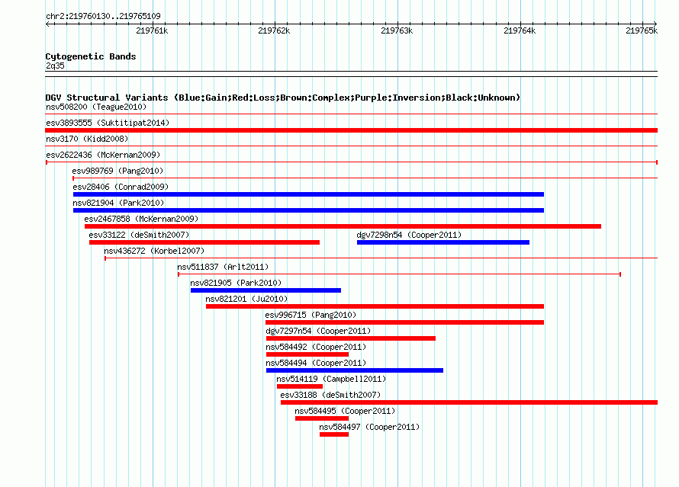The image size is (679, 487).
Task: Click the 219761k ruler position
Action: (152, 30)
